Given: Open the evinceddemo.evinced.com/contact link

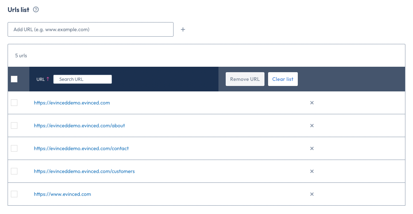Looking at the screenshot, I should (82, 148).
